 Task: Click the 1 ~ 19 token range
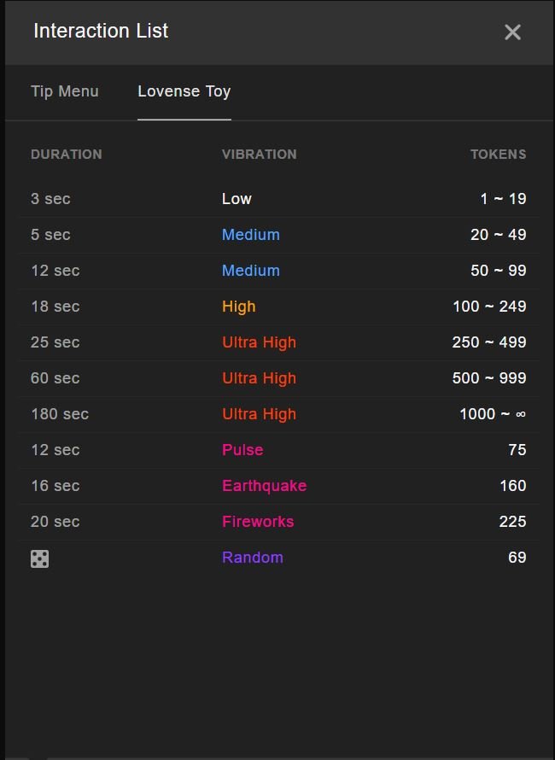pyautogui.click(x=503, y=199)
